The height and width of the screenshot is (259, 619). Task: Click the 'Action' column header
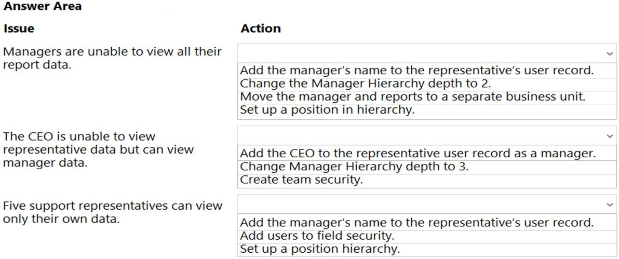pyautogui.click(x=261, y=29)
